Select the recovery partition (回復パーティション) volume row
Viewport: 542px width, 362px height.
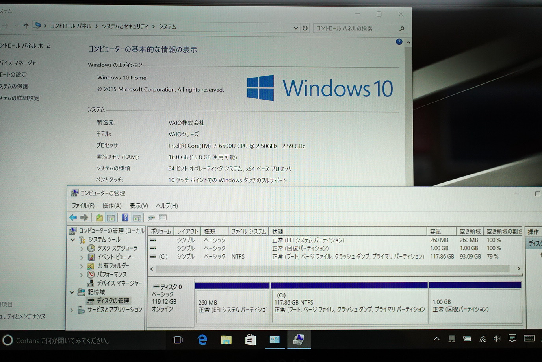pyautogui.click(x=336, y=248)
